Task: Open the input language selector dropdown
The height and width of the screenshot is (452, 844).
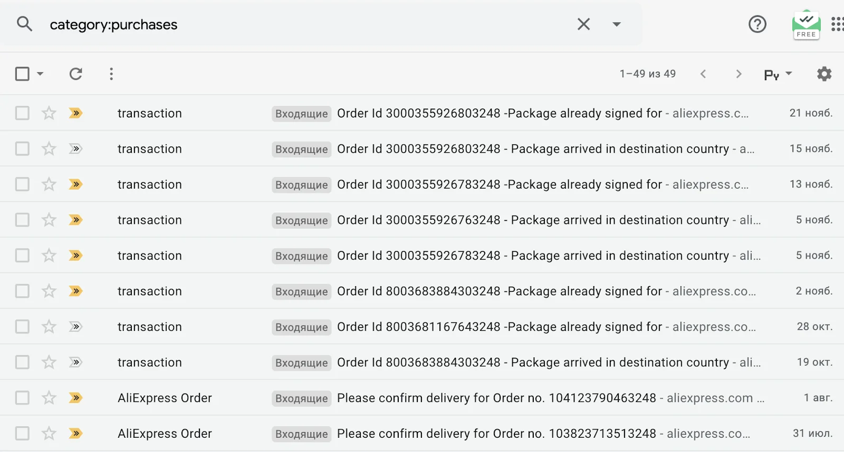Action: [x=778, y=74]
